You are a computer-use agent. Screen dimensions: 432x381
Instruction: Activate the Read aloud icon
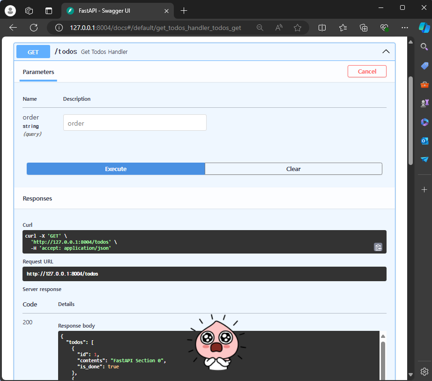(x=279, y=28)
